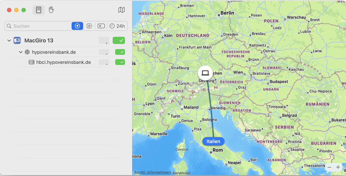Toggle the green allow switch for MacGiro 13
Screen dimensions: 346x176
click(119, 40)
